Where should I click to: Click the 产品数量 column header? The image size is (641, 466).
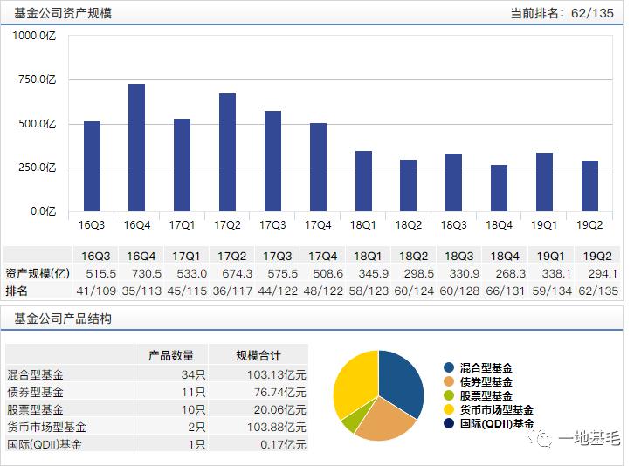(171, 355)
